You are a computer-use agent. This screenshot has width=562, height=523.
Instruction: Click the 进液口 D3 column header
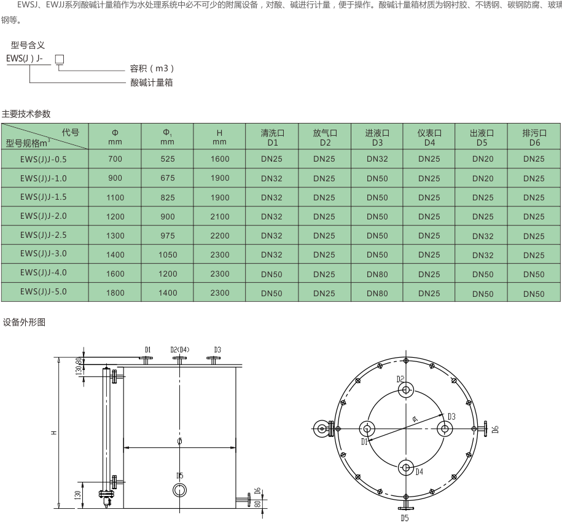(x=377, y=137)
